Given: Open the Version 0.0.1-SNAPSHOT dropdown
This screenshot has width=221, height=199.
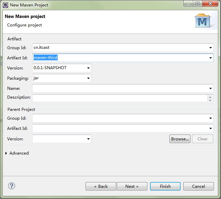Looking at the screenshot, I should 89,68.
